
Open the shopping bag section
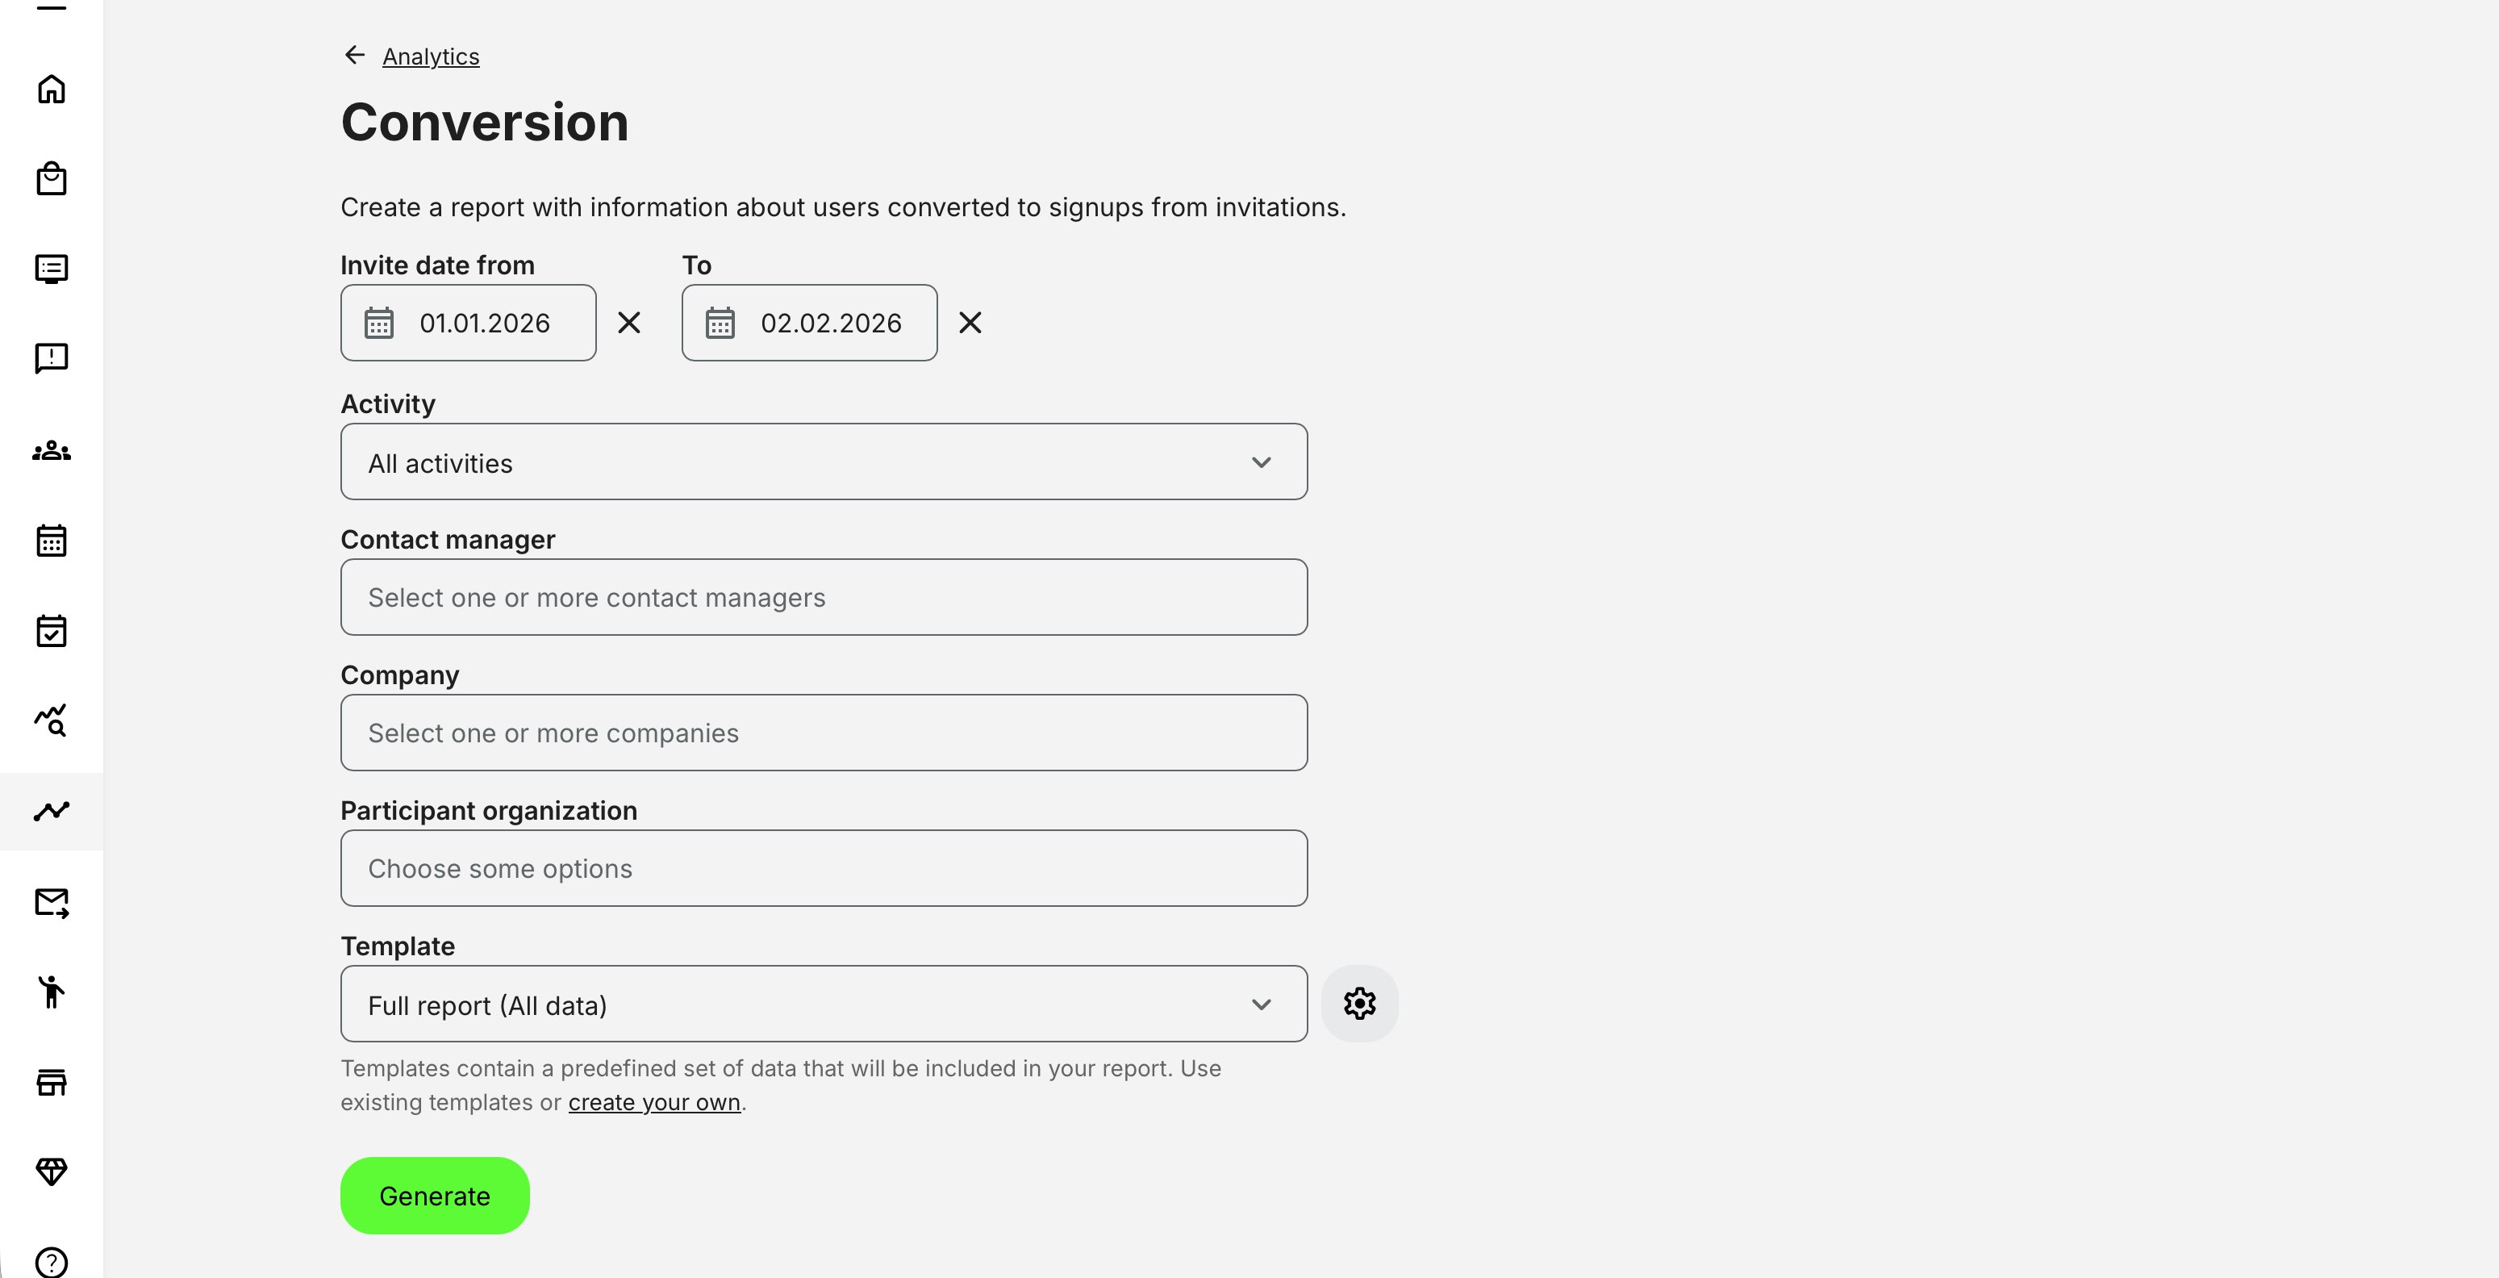click(x=52, y=178)
